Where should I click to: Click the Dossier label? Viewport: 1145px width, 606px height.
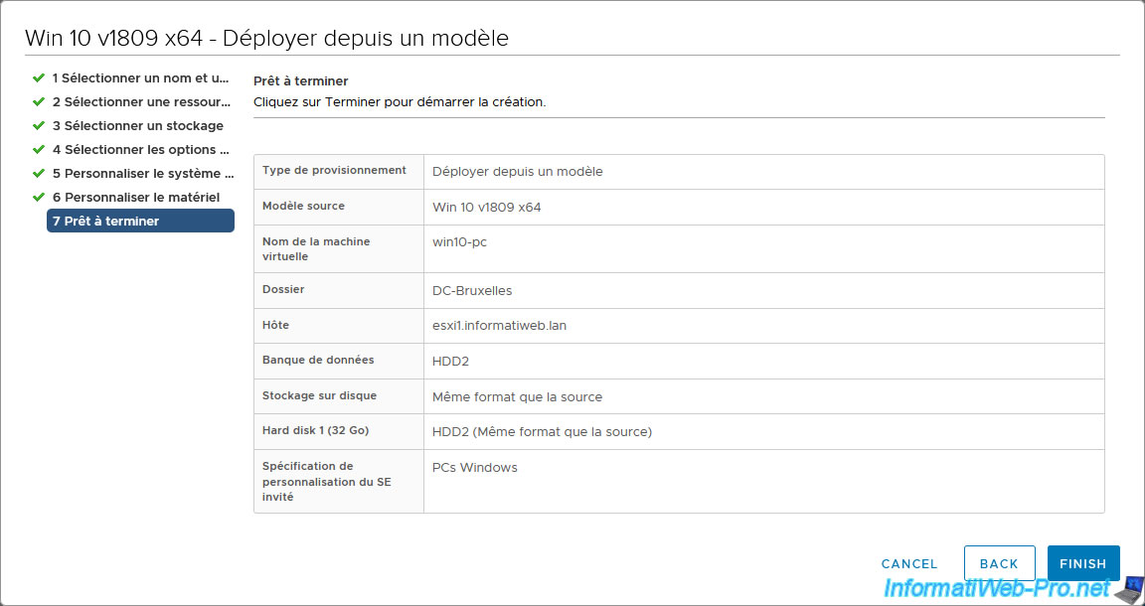pos(283,289)
